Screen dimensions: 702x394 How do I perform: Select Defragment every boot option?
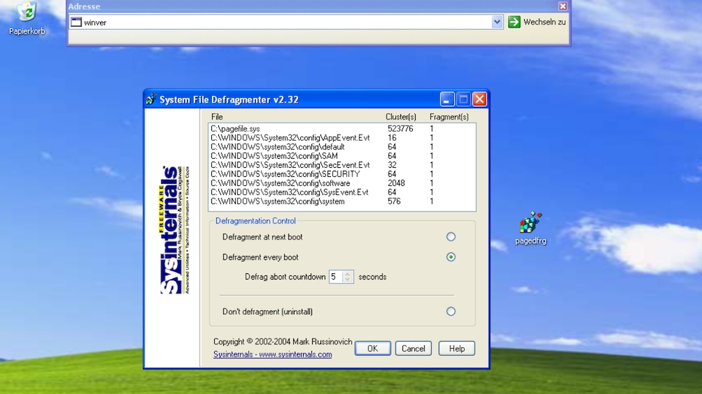click(451, 257)
